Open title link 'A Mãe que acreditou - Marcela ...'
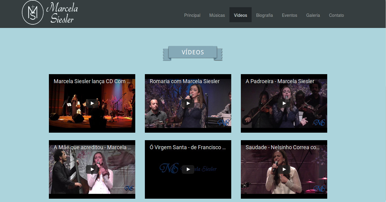 [x=92, y=147]
